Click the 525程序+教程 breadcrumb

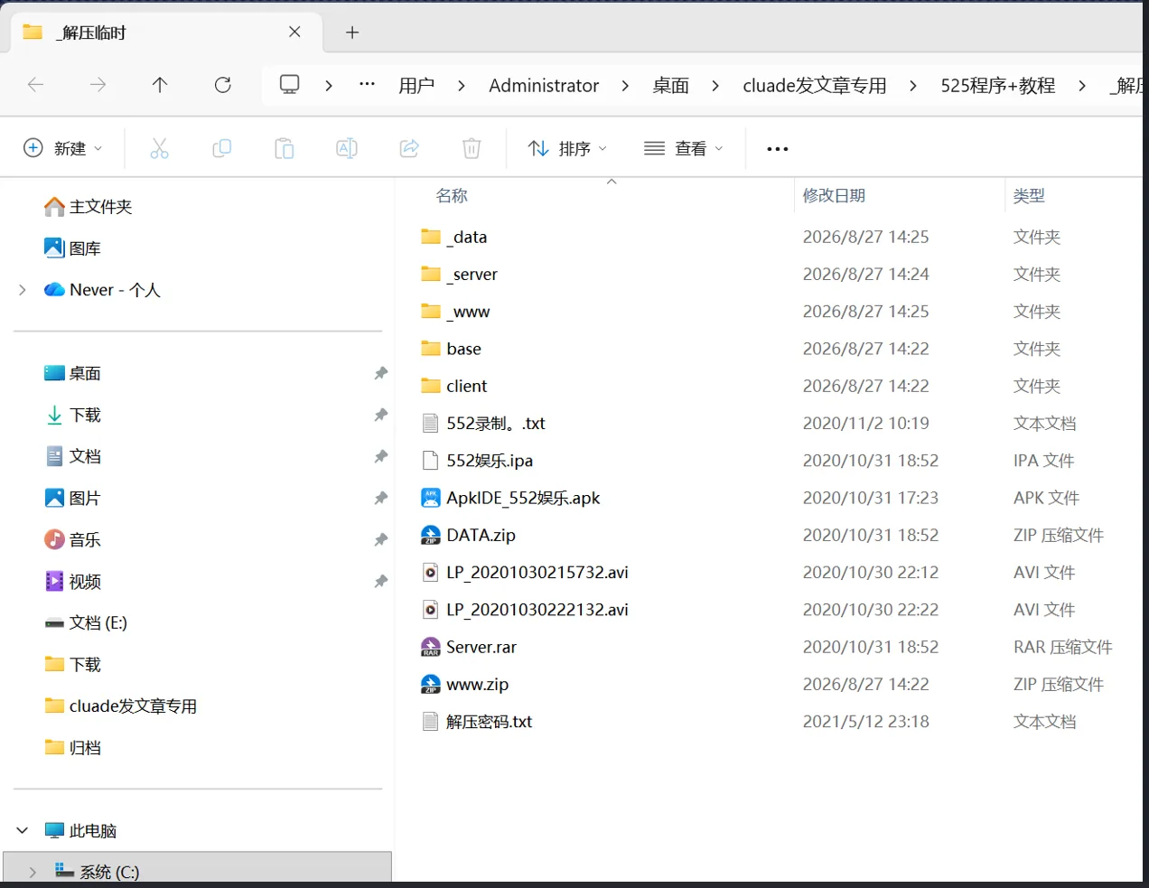998,86
